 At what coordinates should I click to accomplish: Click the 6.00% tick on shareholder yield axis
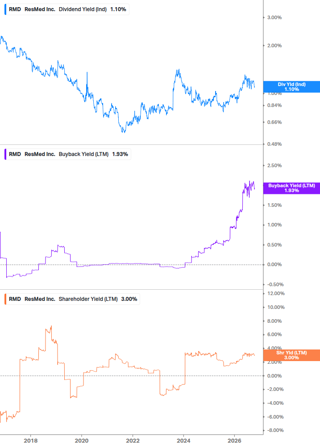click(x=274, y=335)
